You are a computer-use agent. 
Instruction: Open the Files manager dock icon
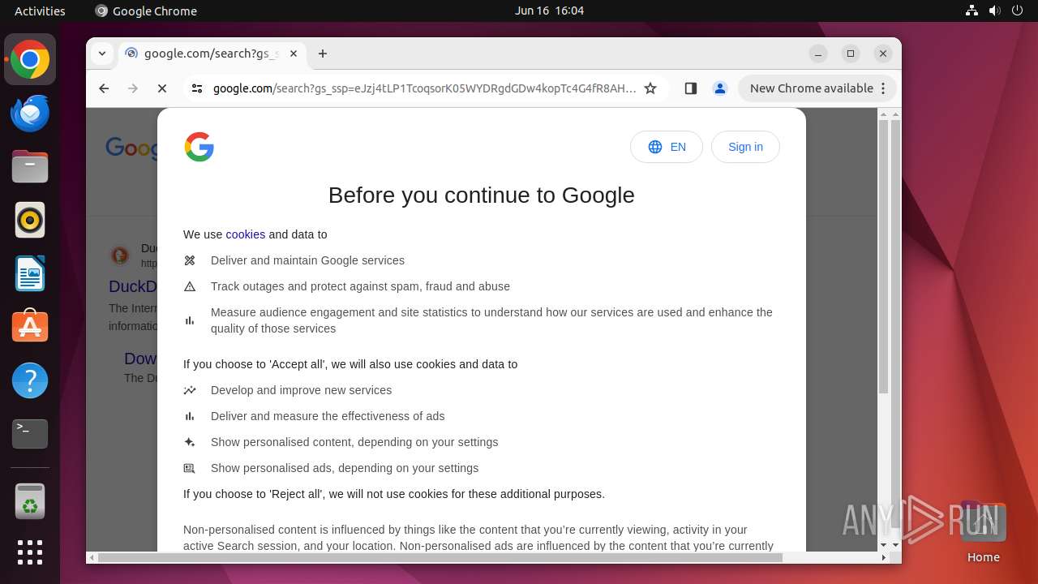(x=30, y=167)
